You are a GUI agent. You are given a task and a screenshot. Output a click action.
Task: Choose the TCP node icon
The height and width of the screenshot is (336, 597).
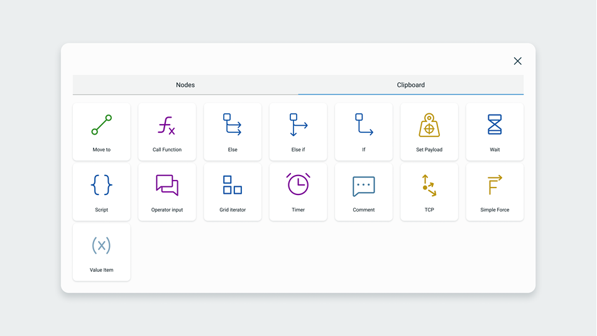click(x=429, y=185)
